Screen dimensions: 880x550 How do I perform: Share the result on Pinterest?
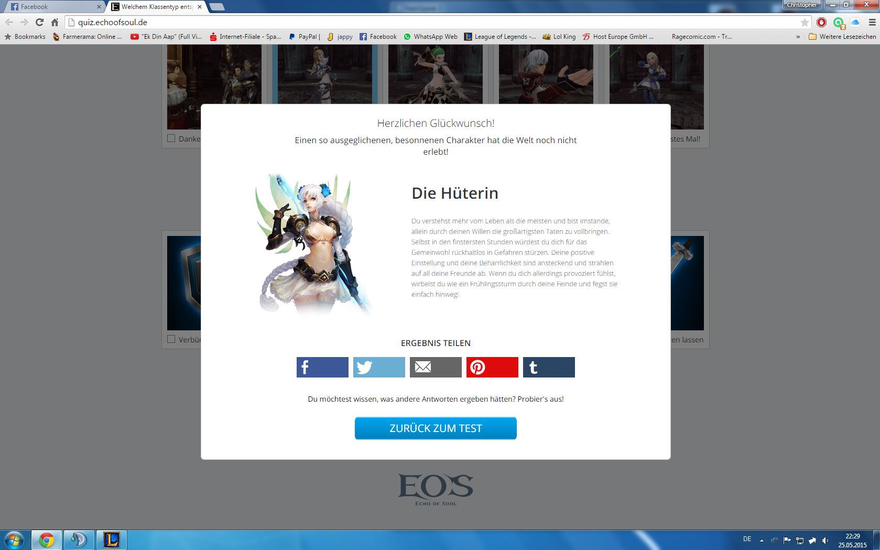[x=492, y=367]
